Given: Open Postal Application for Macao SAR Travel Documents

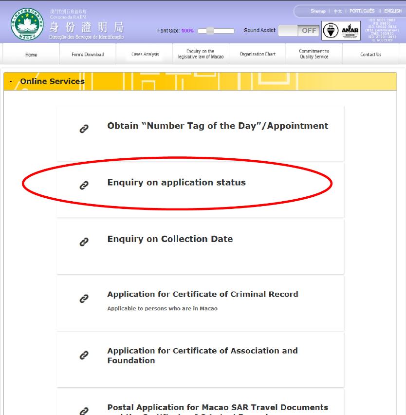Looking at the screenshot, I should click(x=218, y=409).
